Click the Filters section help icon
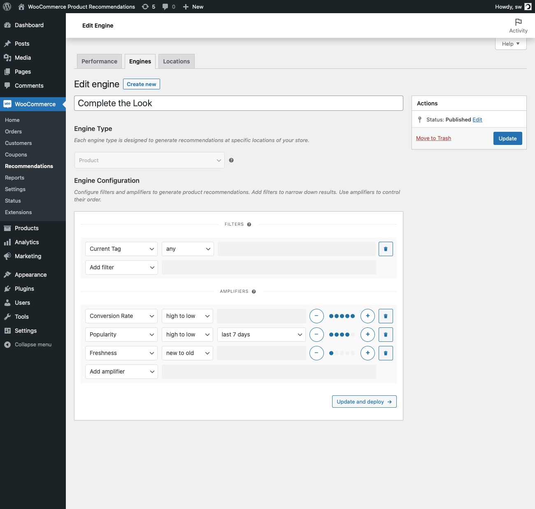 [x=249, y=224]
